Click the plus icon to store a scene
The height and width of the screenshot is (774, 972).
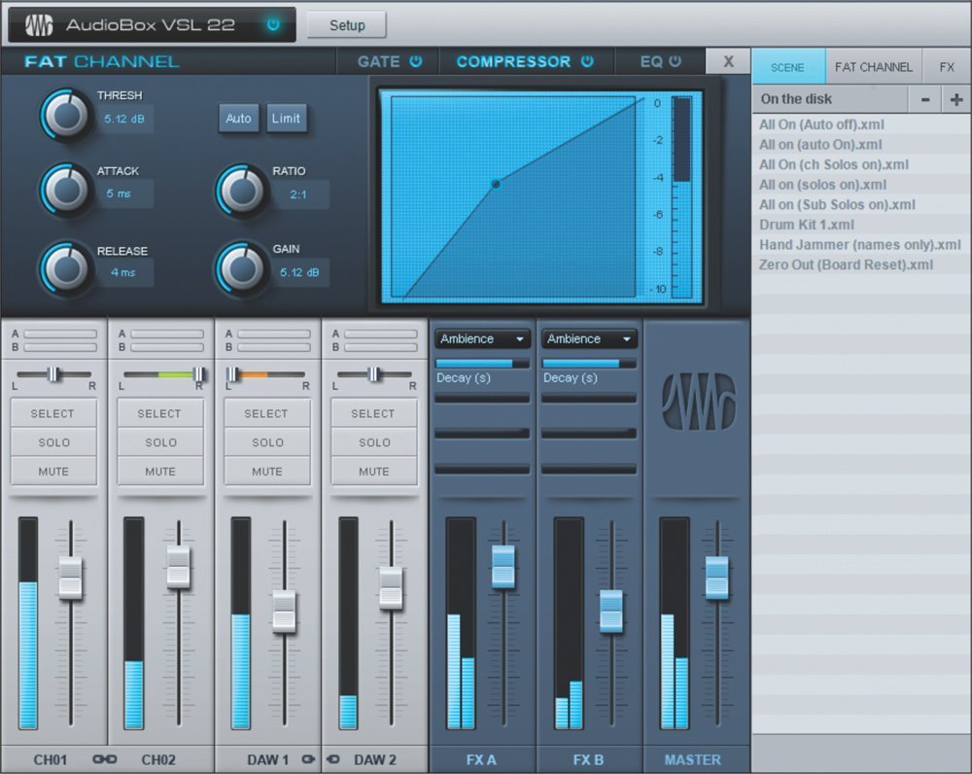coord(956,98)
